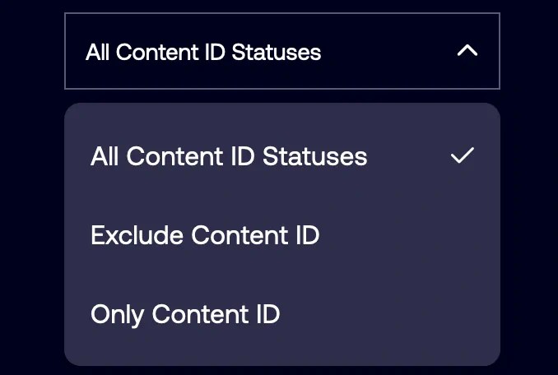Click the first entry in the open list
Image resolution: width=558 pixels, height=375 pixels.
[229, 156]
